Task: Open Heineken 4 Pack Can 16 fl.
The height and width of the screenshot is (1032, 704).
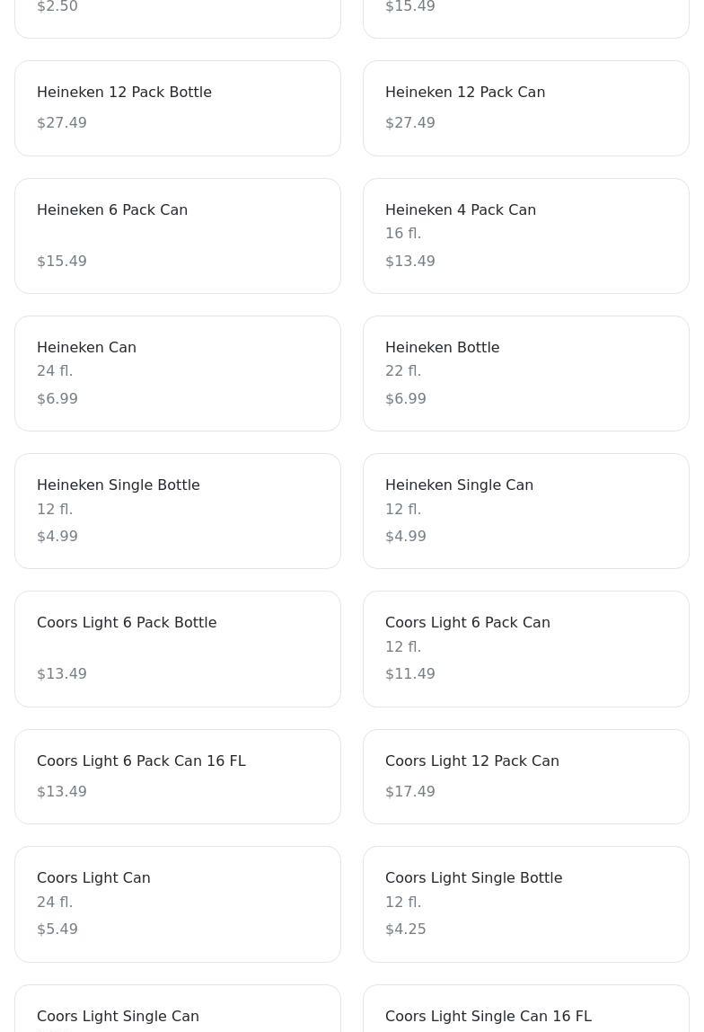Action: (x=526, y=236)
